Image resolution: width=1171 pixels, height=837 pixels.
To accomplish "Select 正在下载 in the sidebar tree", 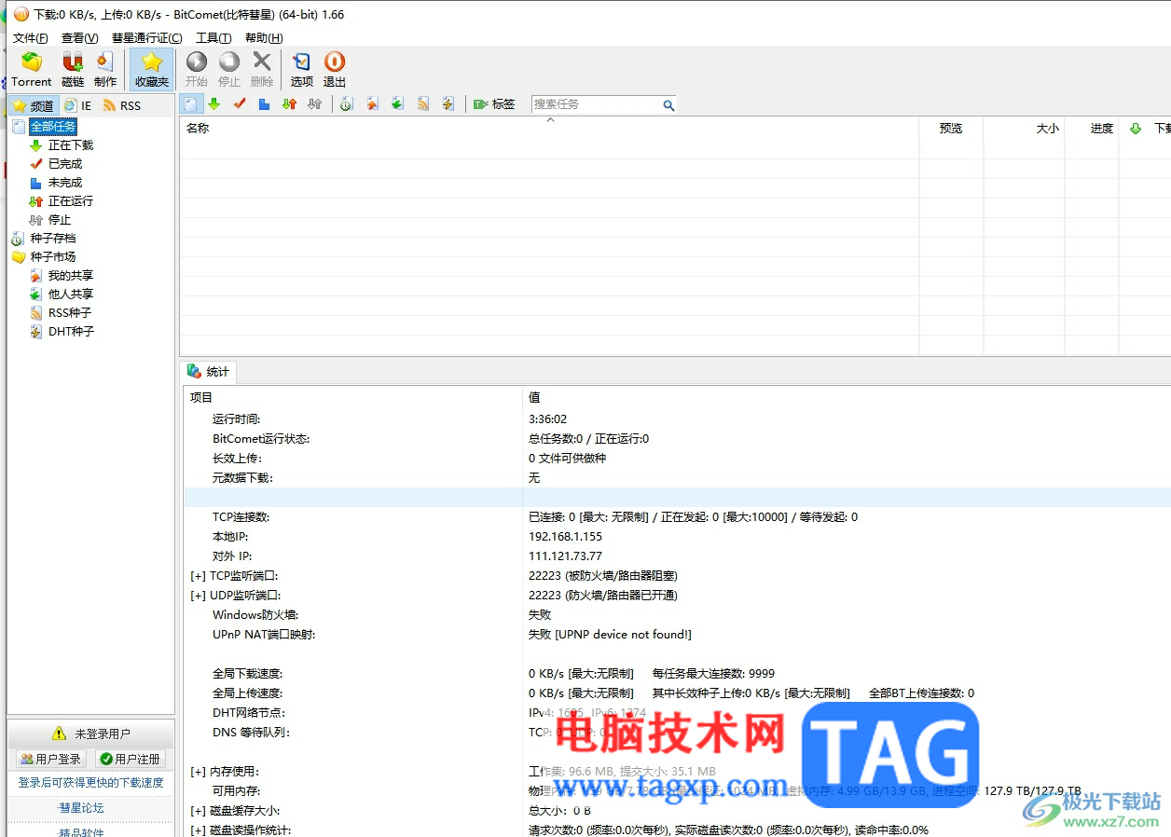I will coord(71,145).
